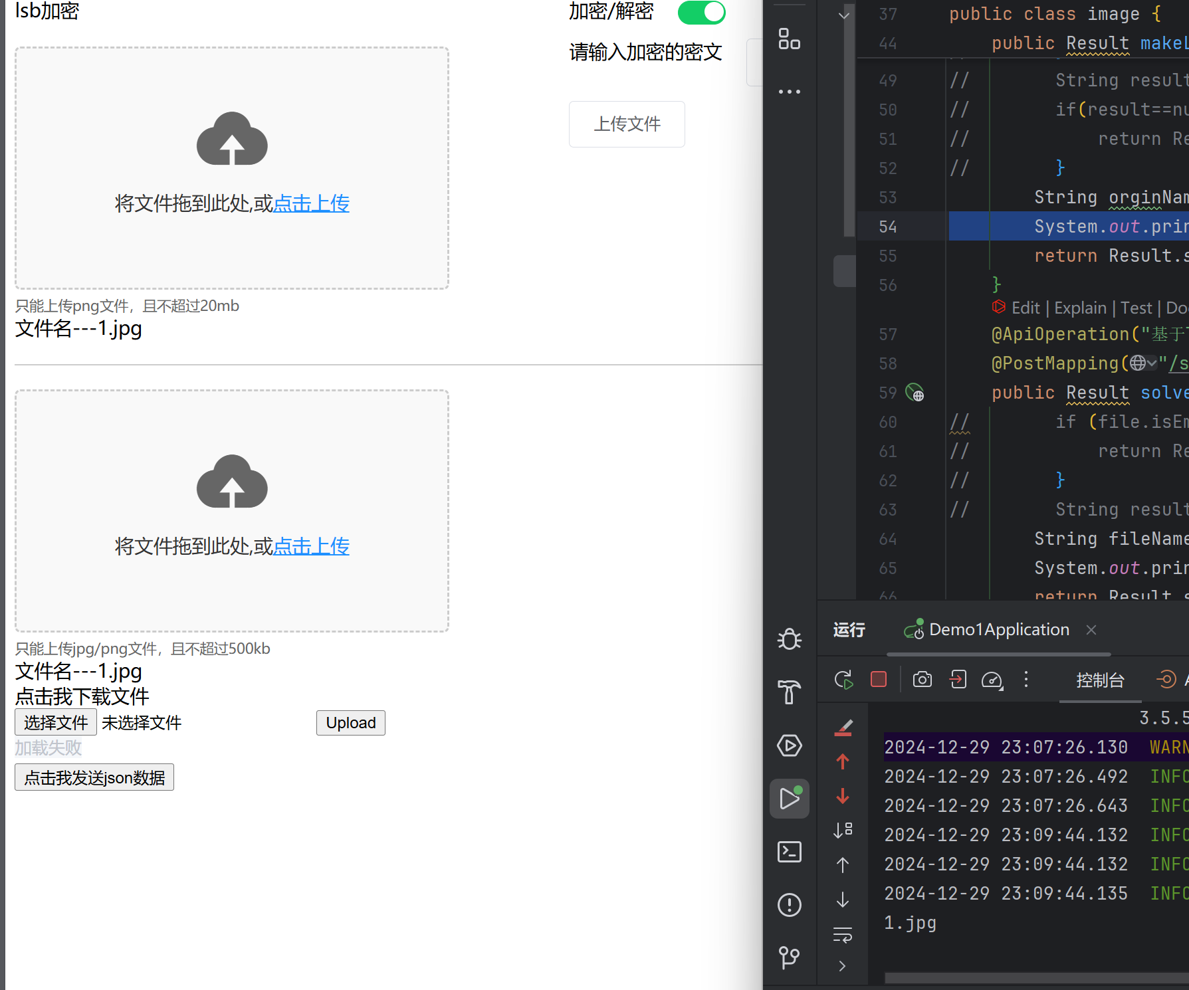
Task: Toggle the 加密/解密 switch
Action: pos(701,12)
